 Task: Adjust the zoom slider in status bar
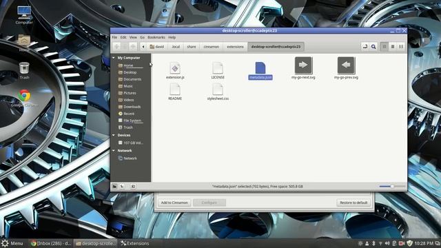pyautogui.click(x=392, y=186)
